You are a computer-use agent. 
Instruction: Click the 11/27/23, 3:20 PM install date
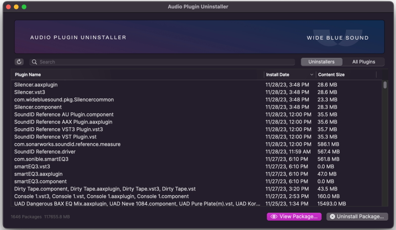(287, 189)
